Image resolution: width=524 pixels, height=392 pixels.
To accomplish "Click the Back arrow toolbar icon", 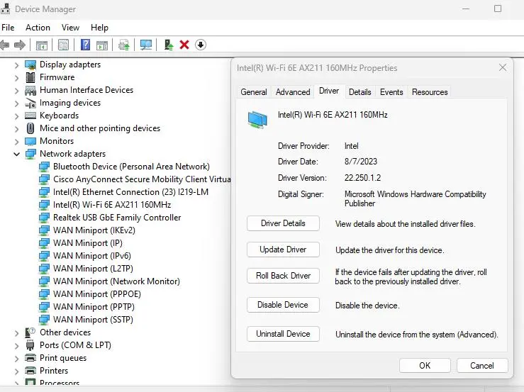I will (5, 45).
